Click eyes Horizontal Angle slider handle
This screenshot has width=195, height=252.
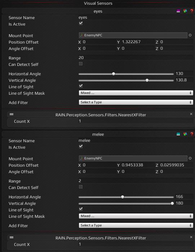[114, 74]
